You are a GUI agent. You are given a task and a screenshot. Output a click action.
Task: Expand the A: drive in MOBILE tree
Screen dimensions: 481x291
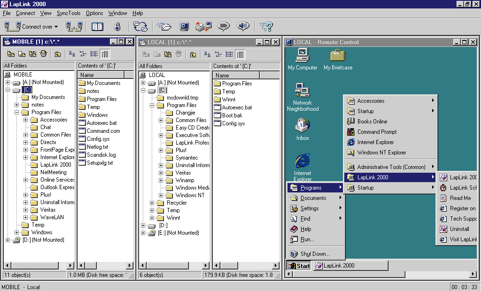coord(8,82)
